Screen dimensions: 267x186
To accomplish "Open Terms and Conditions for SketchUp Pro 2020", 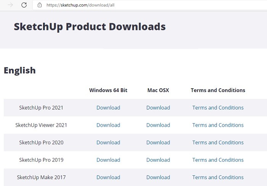I will coord(218,142).
